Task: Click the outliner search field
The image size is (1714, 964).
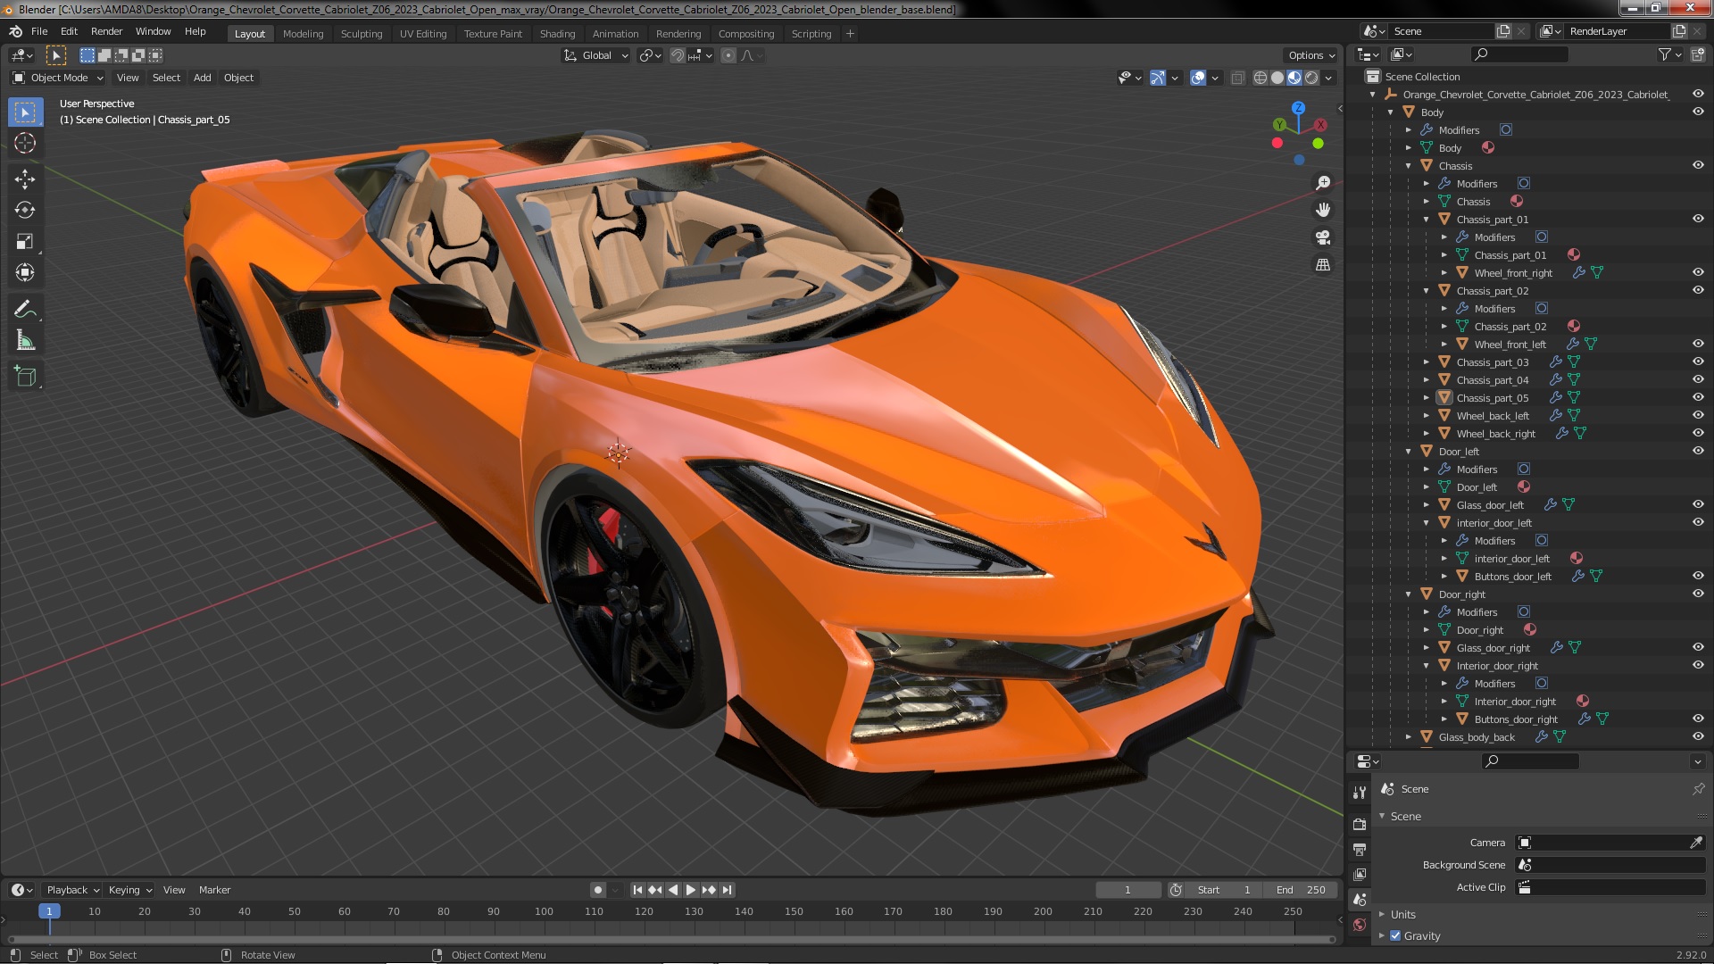Action: (x=1518, y=54)
